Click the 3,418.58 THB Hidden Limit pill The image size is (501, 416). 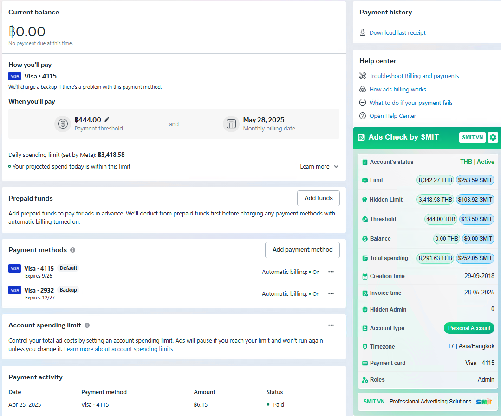click(x=435, y=199)
